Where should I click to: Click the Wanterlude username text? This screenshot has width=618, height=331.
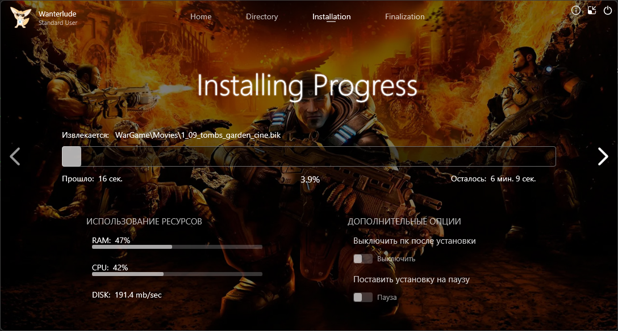[x=57, y=14]
